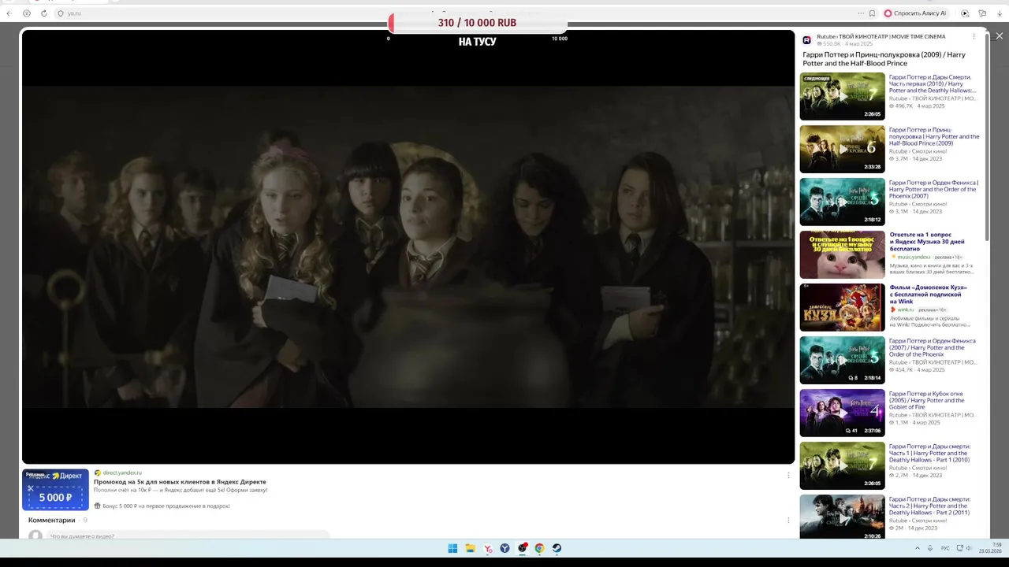
Task: Bookmark this page with bookmark icon
Action: coord(872,13)
